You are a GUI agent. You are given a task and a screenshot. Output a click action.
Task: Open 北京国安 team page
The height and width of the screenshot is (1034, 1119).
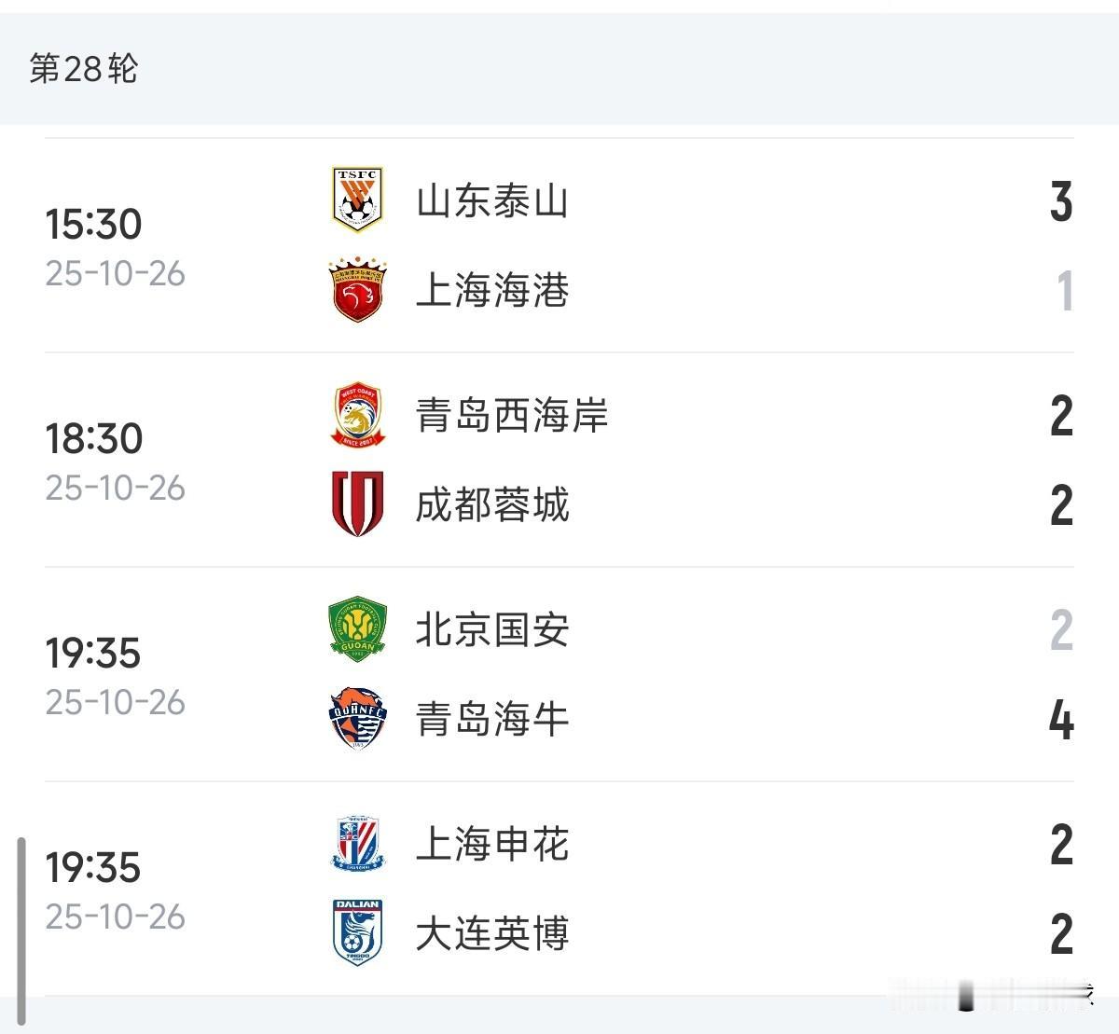(492, 629)
